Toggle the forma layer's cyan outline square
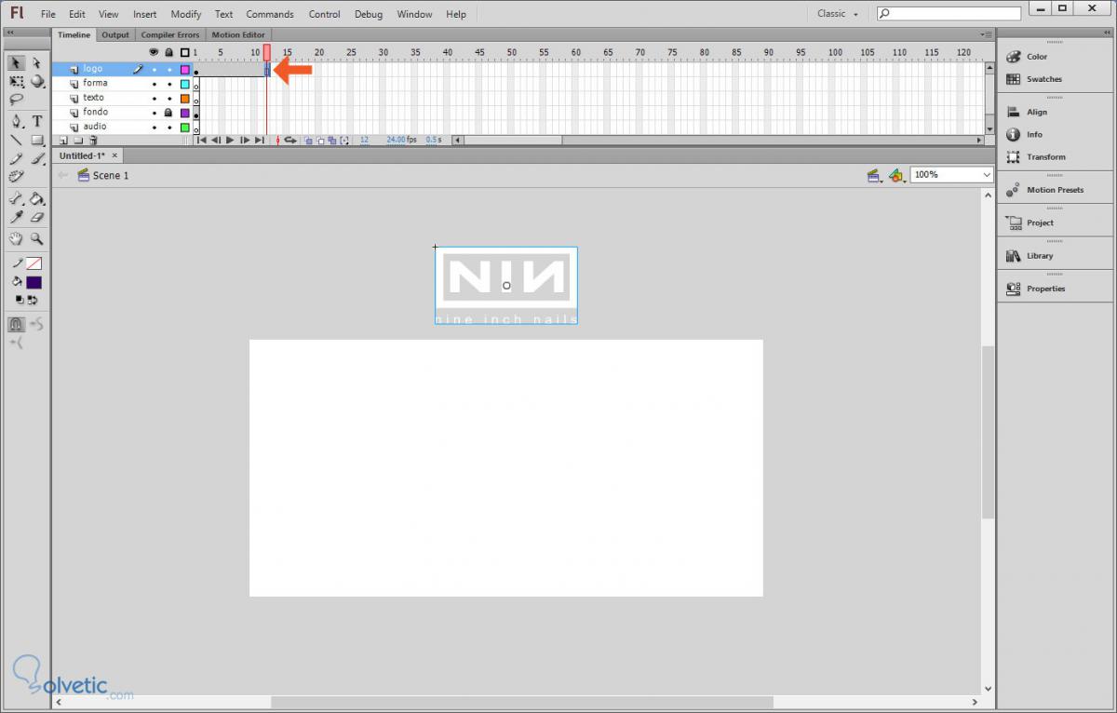This screenshot has width=1117, height=713. (x=184, y=84)
